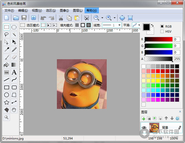Click the scissors cut icon
The width and height of the screenshot is (185, 143).
pyautogui.click(x=61, y=18)
